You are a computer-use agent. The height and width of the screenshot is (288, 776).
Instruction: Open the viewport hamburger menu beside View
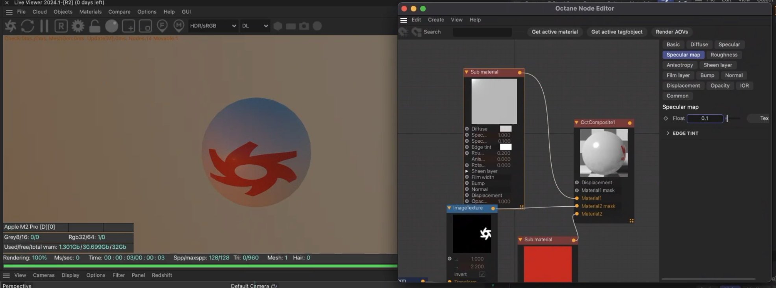pyautogui.click(x=6, y=275)
